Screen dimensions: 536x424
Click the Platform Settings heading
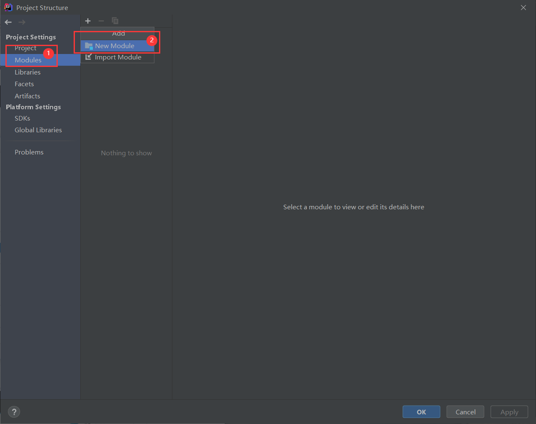[x=33, y=107]
